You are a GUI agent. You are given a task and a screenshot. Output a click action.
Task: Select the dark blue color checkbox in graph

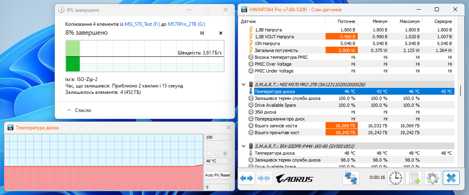point(225,154)
